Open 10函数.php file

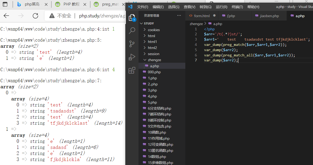(162, 132)
